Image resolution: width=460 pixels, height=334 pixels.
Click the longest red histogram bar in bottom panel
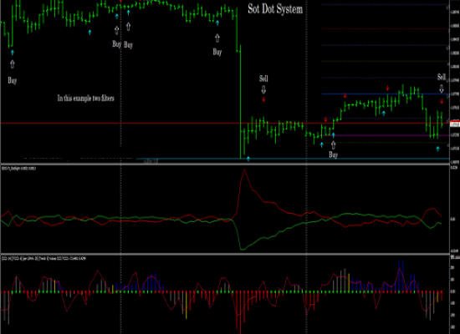click(241, 313)
